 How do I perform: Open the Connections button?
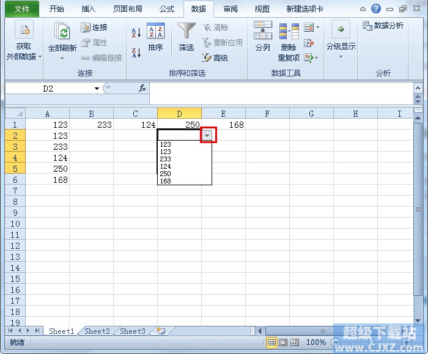click(x=94, y=28)
